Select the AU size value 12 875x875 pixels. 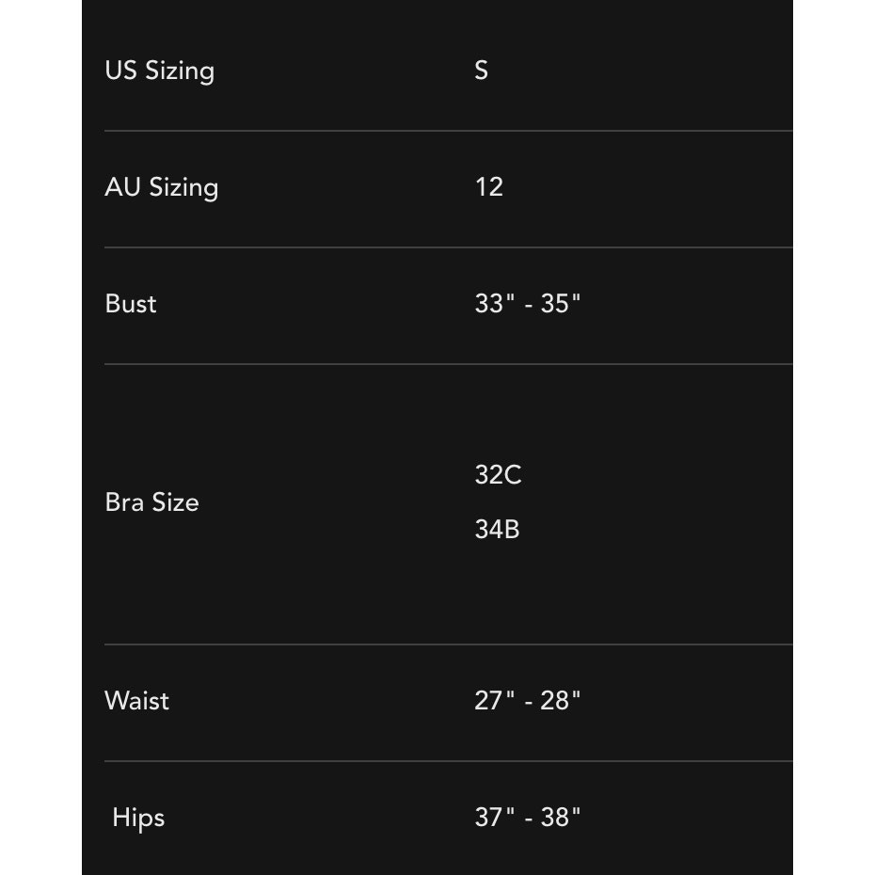(489, 187)
